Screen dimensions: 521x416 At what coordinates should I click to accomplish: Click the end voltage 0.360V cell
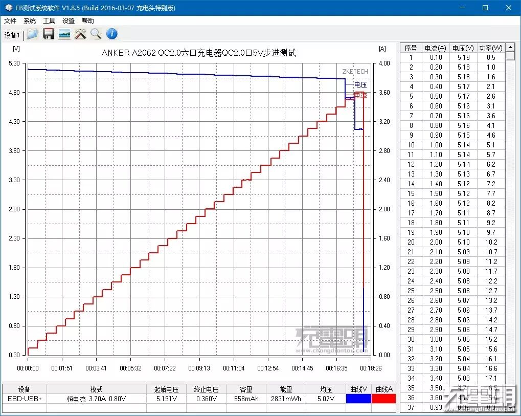206,399
